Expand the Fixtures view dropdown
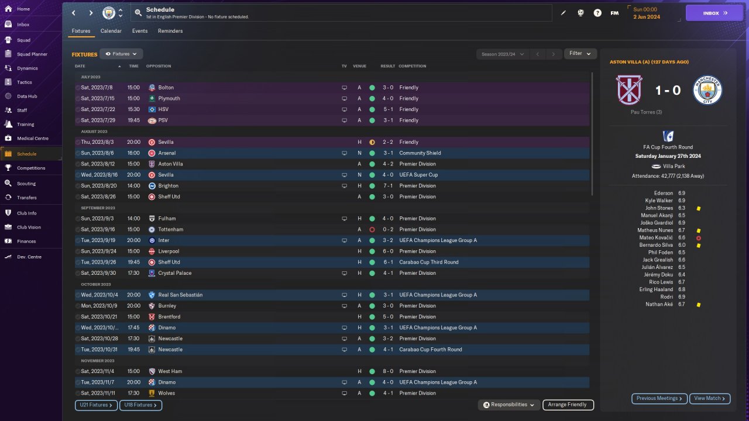The width and height of the screenshot is (749, 421). coord(122,54)
